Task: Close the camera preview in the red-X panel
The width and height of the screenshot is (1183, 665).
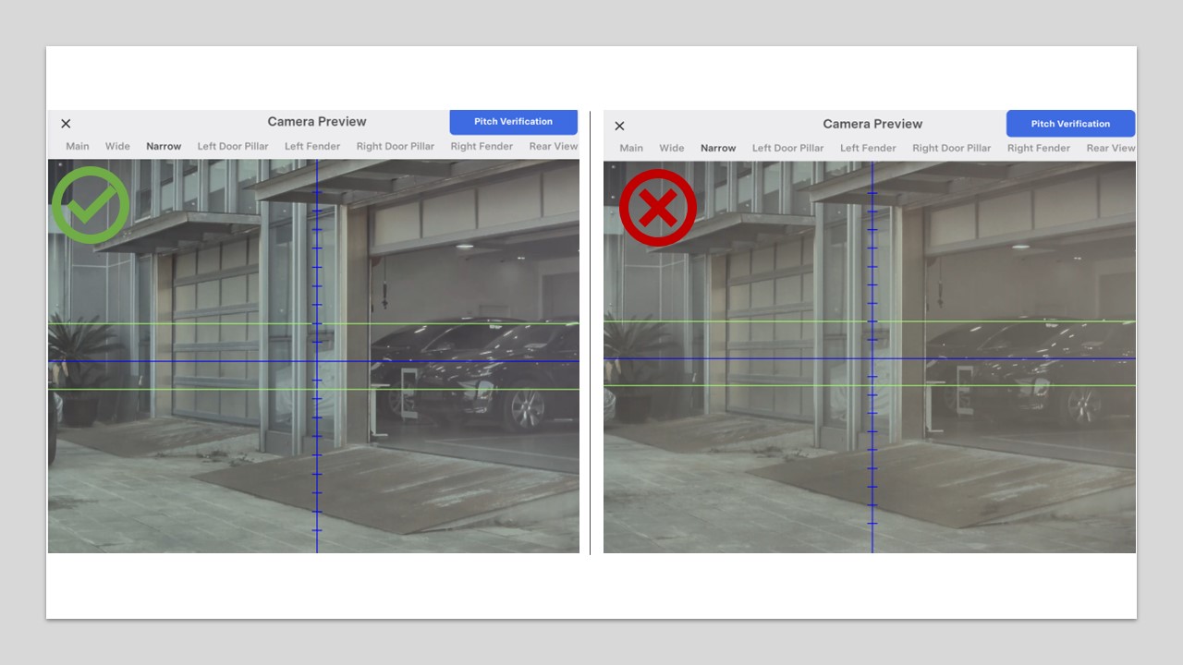Action: [x=620, y=127]
